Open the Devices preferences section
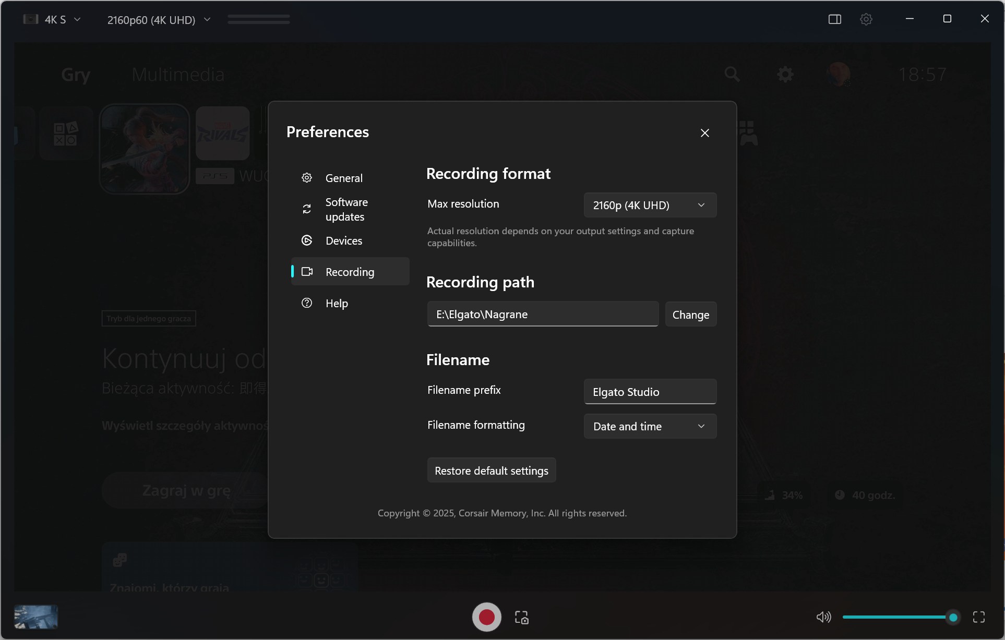This screenshot has height=640, width=1005. point(343,240)
